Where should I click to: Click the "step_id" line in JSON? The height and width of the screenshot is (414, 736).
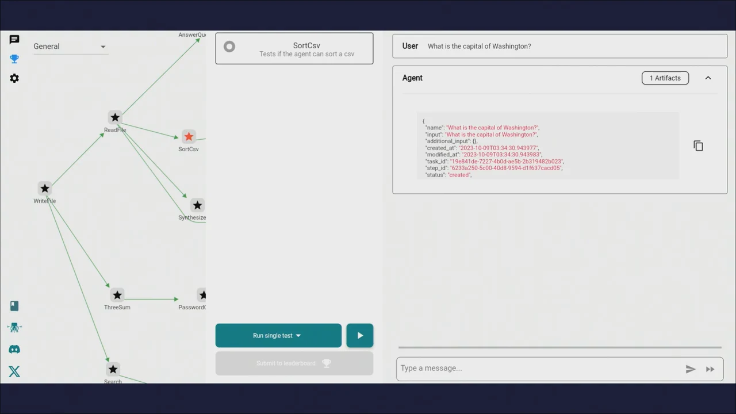pos(493,168)
